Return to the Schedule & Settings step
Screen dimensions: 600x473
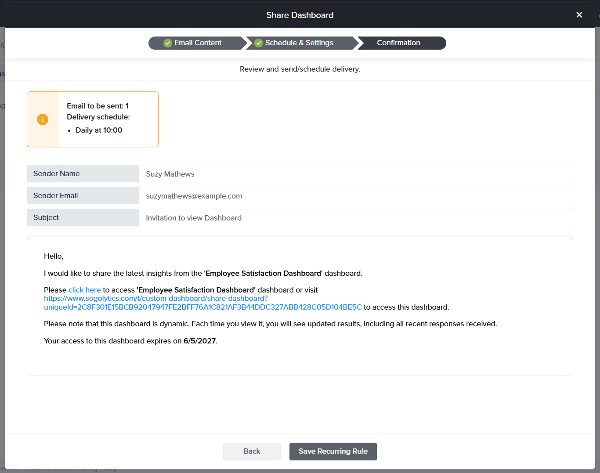[x=299, y=43]
